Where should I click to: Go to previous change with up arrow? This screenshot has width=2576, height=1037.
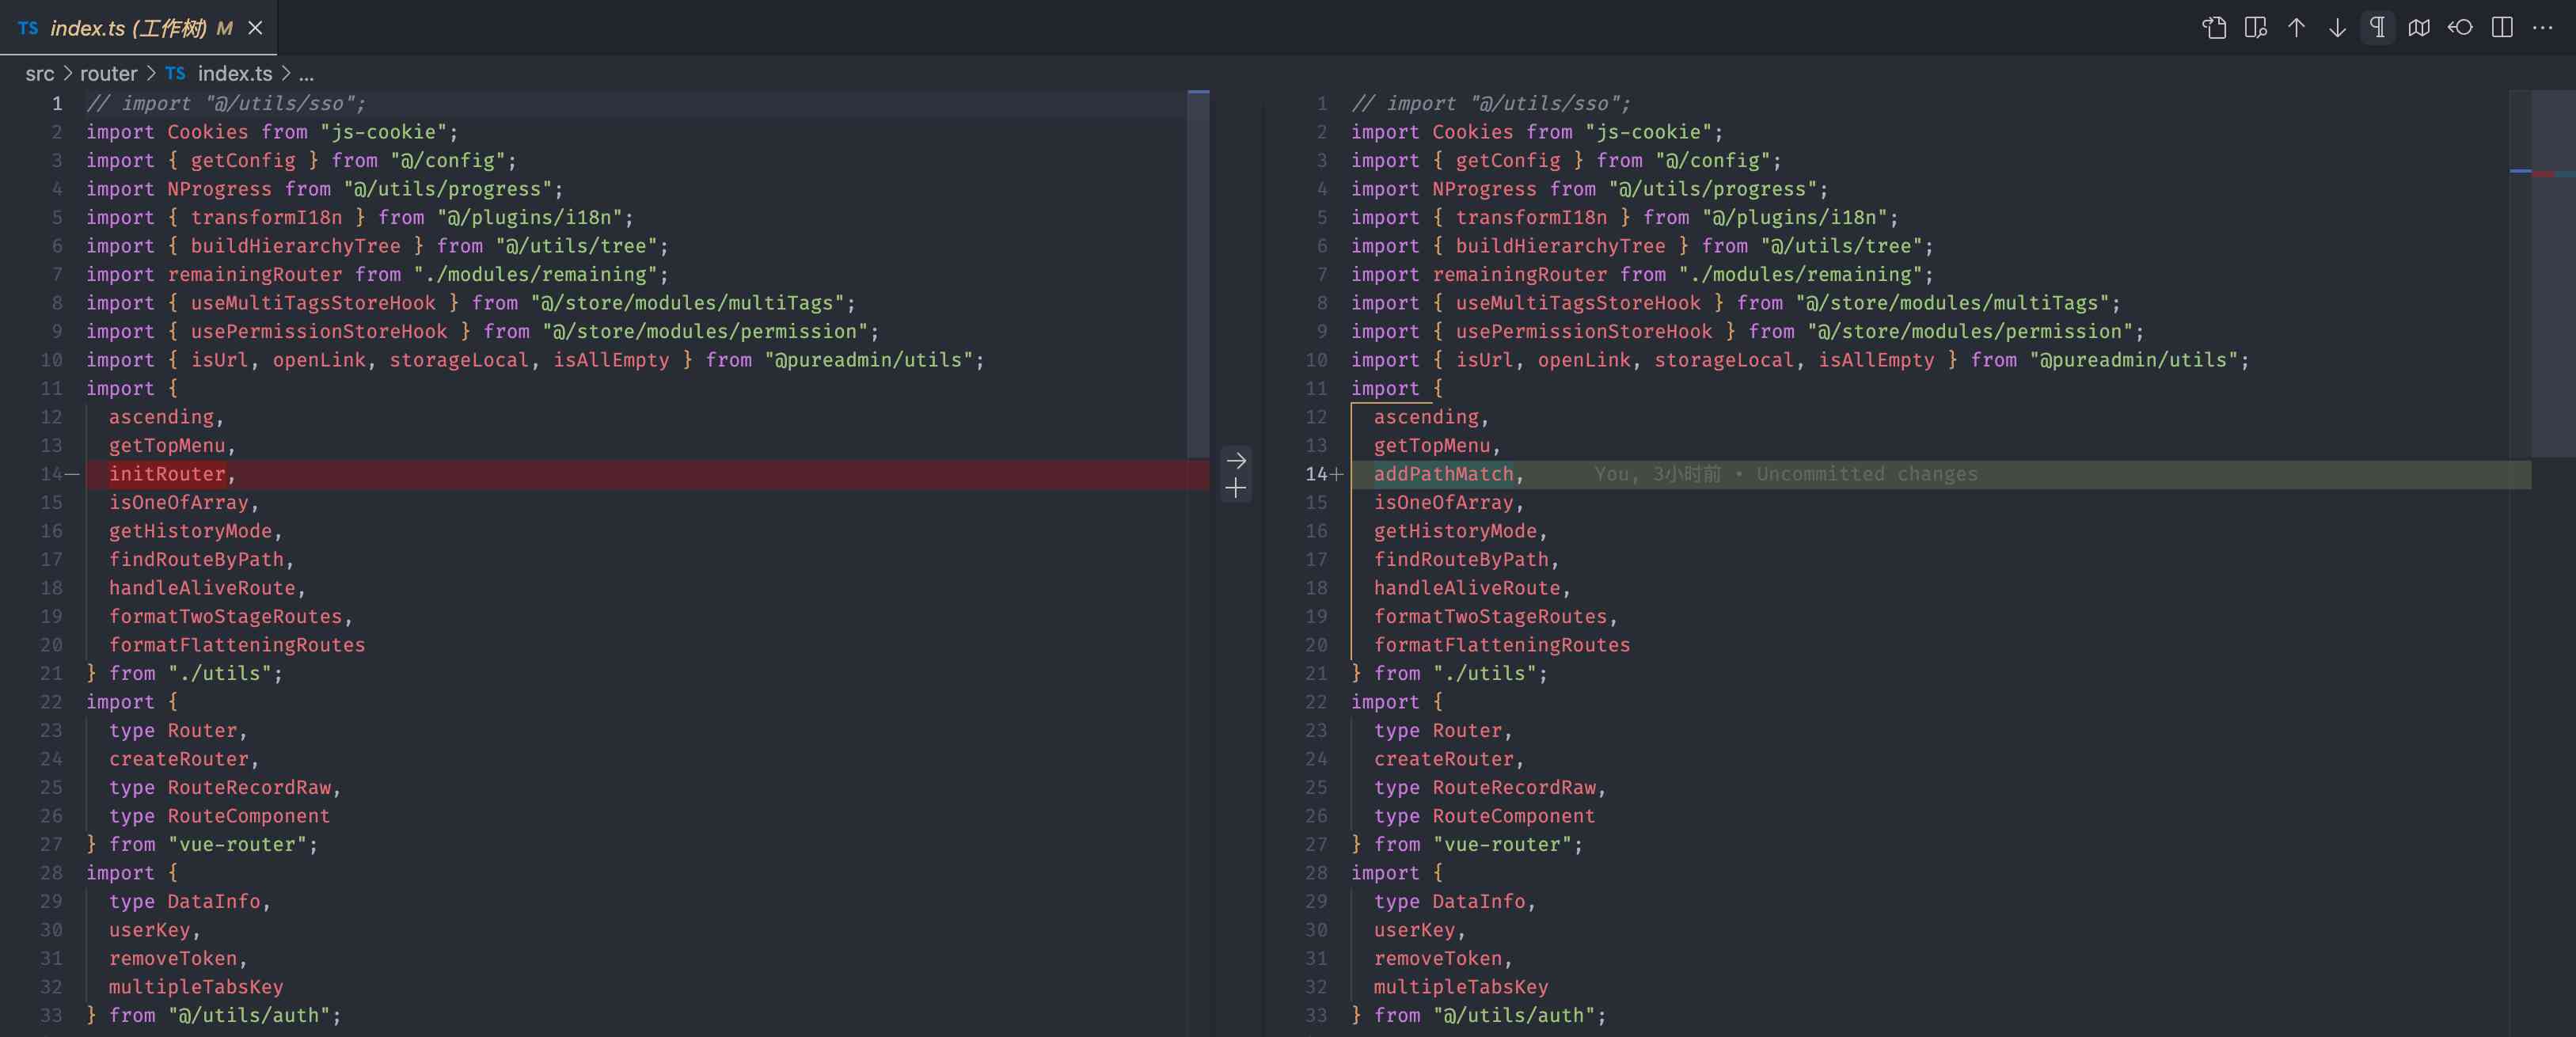pyautogui.click(x=2296, y=28)
